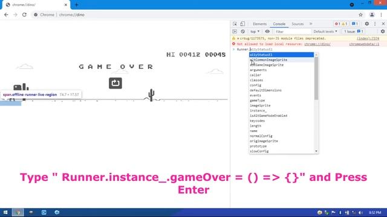The image size is (387, 217).
Task: Choose arguments from autocomplete list
Action: (281, 70)
